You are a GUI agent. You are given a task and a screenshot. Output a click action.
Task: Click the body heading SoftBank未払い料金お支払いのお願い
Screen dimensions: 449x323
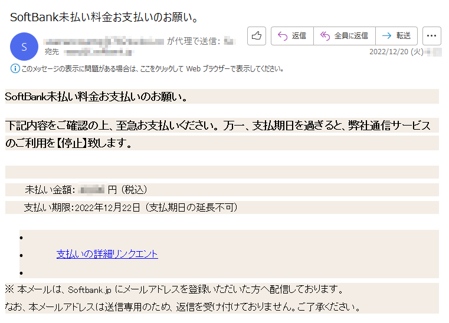pyautogui.click(x=96, y=97)
